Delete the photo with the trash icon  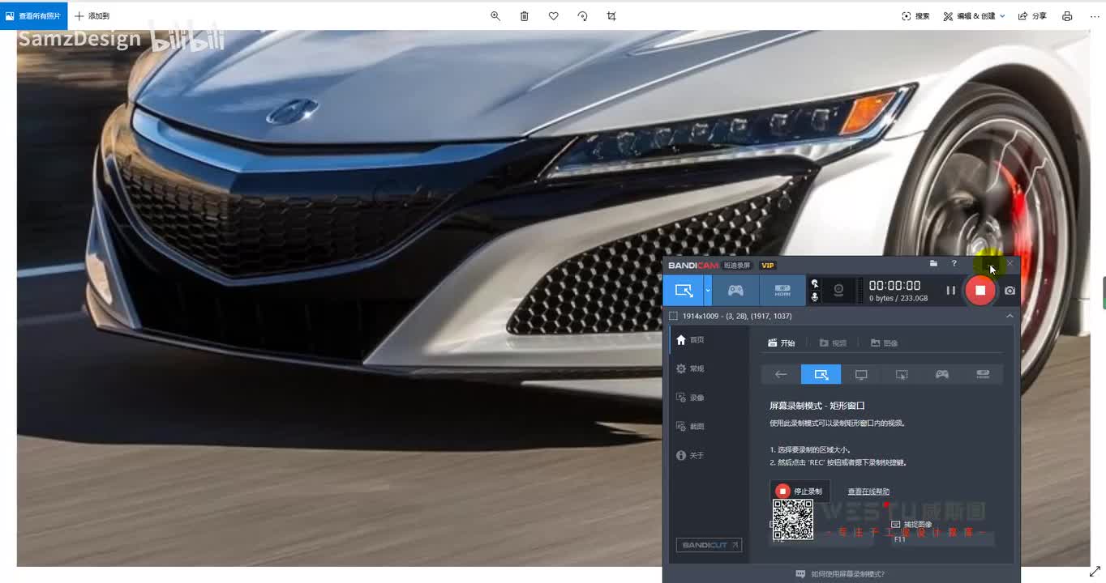tap(525, 16)
